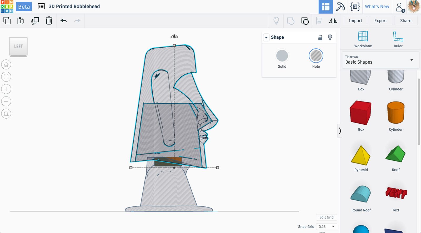Click the Share button
This screenshot has height=233, width=421.
click(x=405, y=21)
